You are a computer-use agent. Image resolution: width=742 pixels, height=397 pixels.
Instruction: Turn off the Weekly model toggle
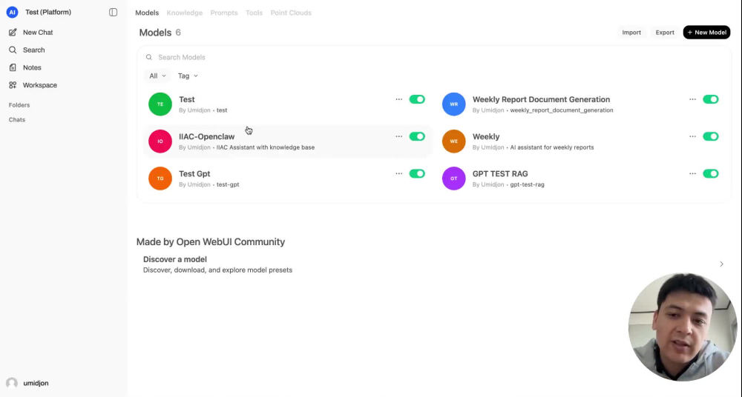pos(711,136)
